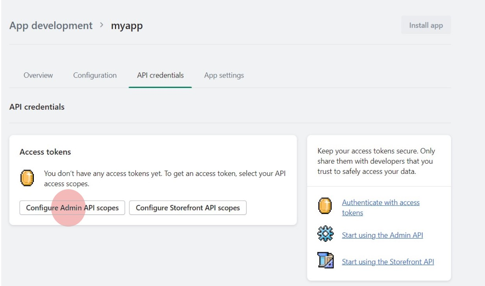Open the Start using the Storefront API link

coord(388,261)
